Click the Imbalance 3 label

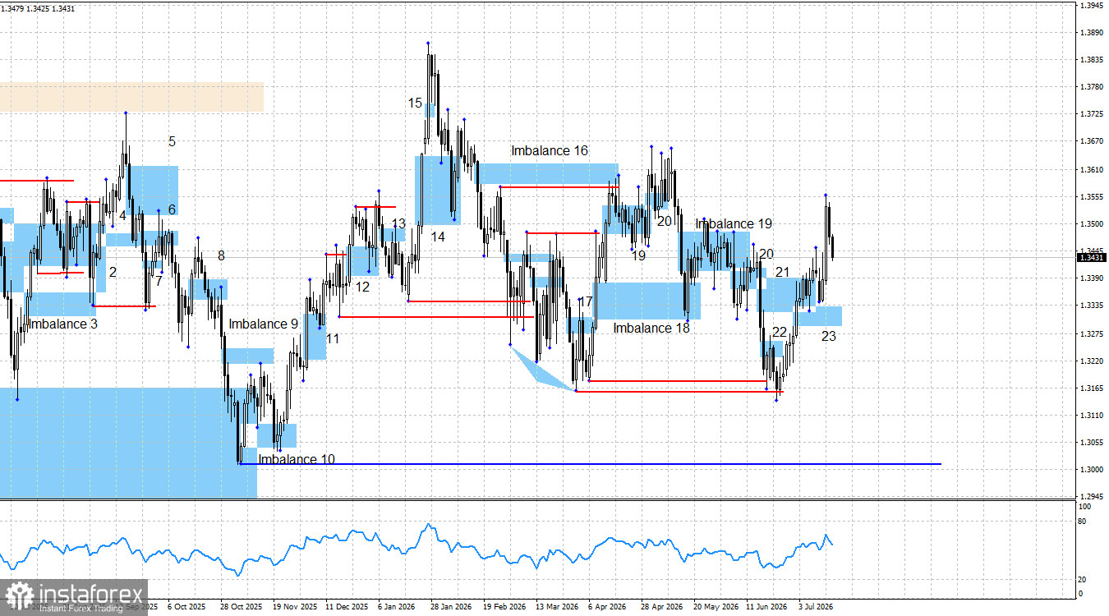pos(62,324)
